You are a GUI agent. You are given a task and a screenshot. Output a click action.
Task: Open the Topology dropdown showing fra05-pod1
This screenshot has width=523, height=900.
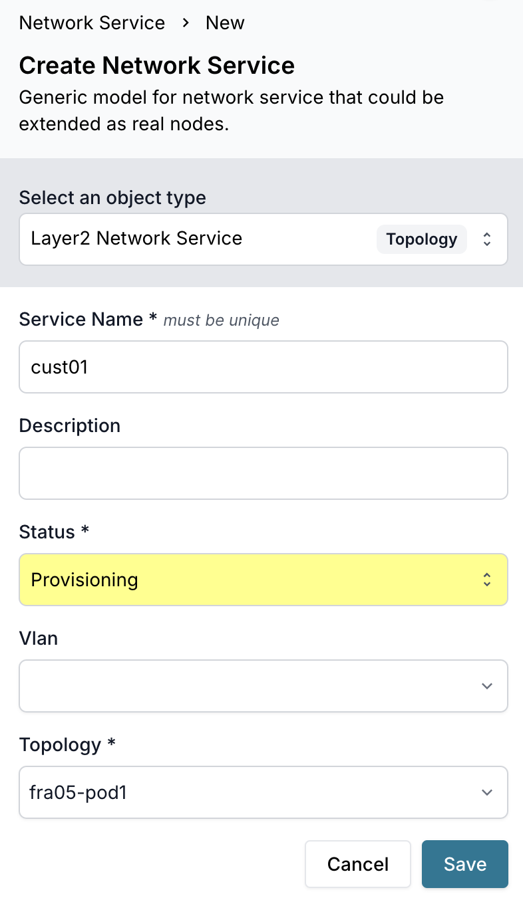coord(263,792)
